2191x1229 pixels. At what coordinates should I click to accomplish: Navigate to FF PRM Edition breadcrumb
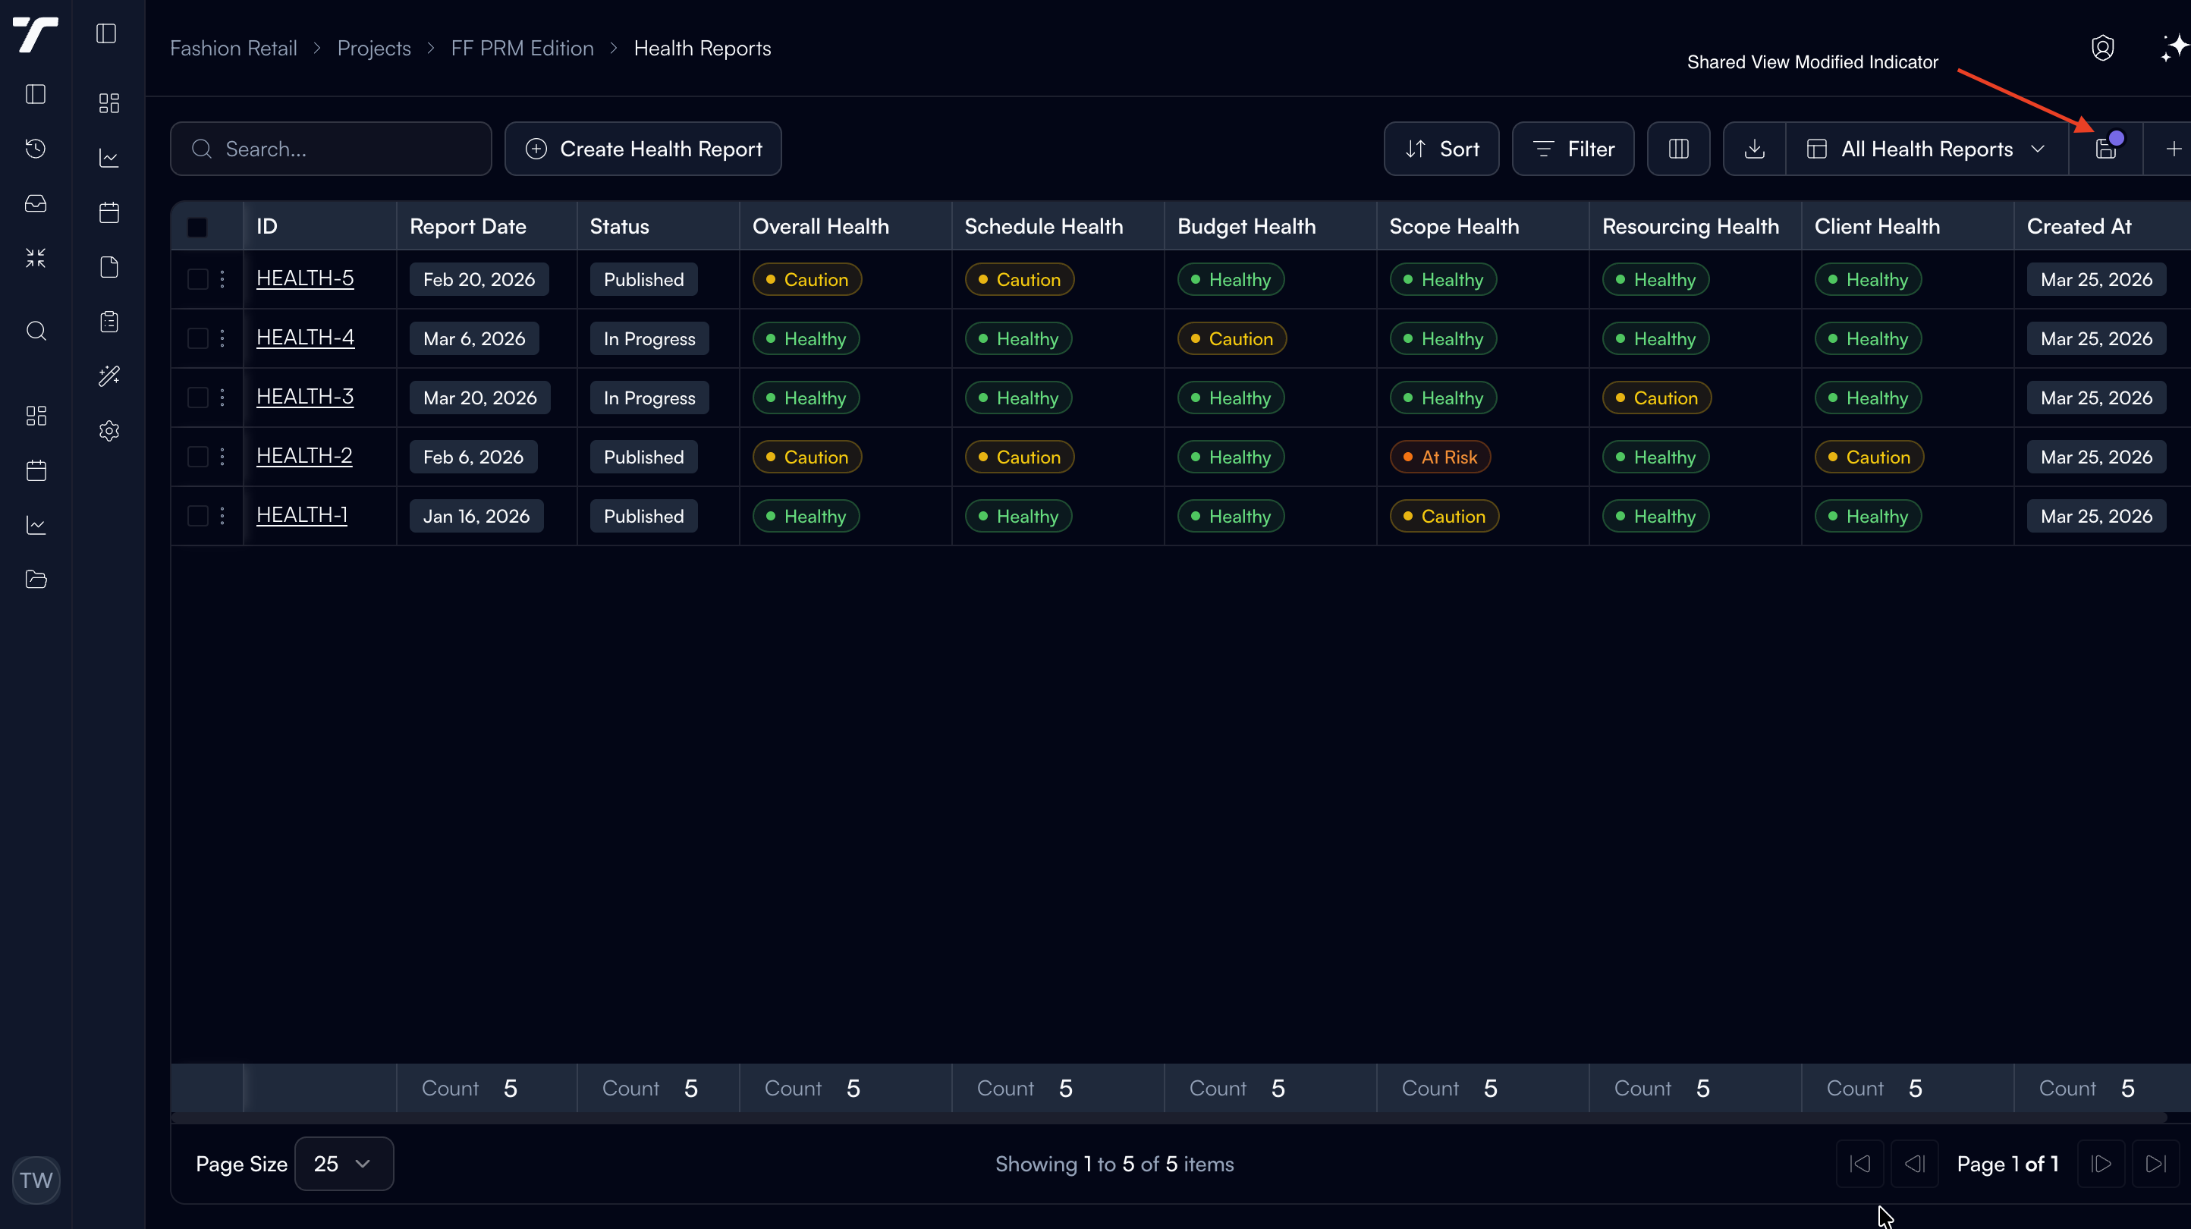click(x=522, y=49)
